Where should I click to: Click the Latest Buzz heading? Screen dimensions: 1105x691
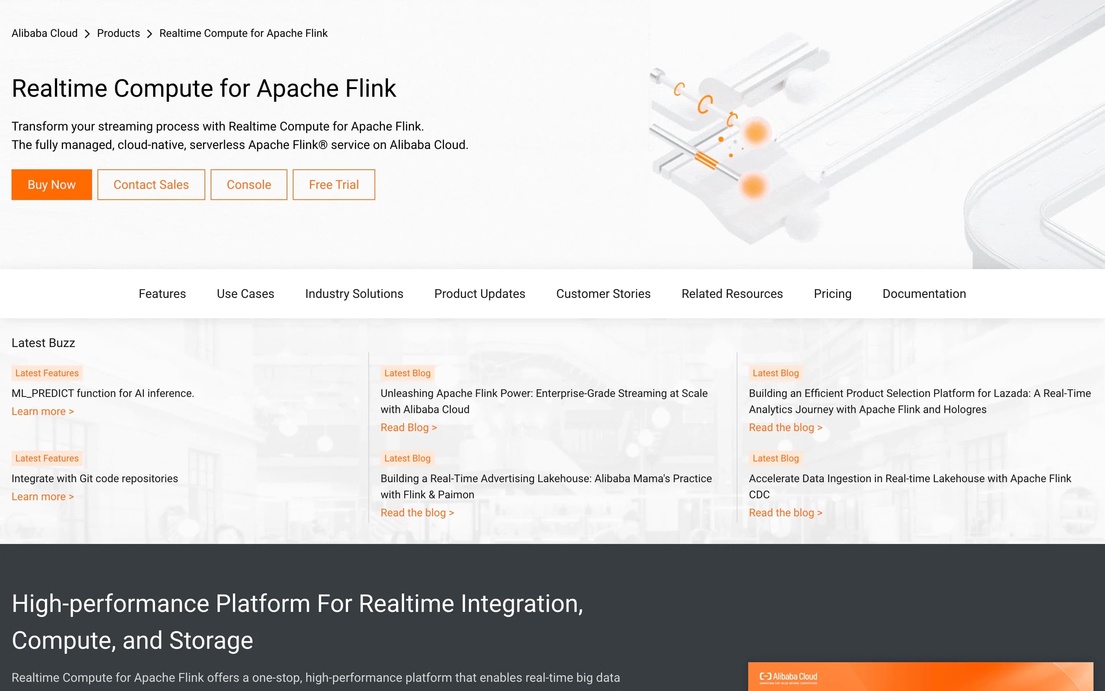coord(43,343)
